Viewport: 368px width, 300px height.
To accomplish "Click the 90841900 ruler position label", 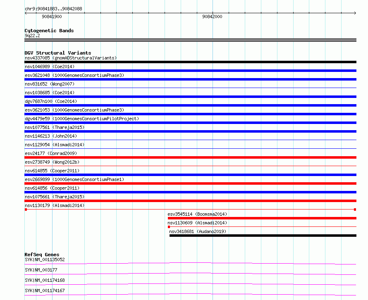I will 52,17.
